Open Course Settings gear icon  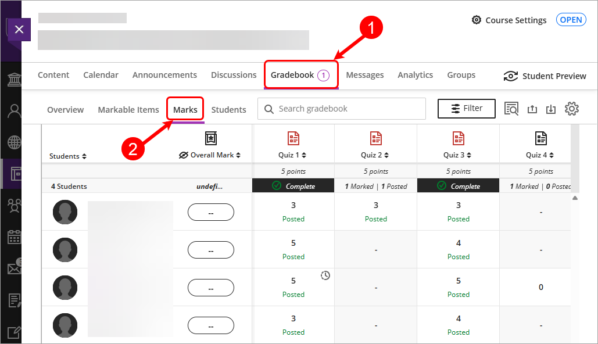click(x=477, y=20)
